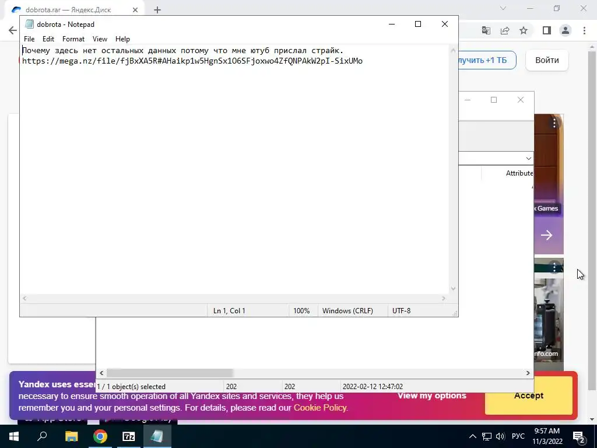This screenshot has width=597, height=448.
Task: Toggle Chrome side panel icon
Action: pos(547,30)
